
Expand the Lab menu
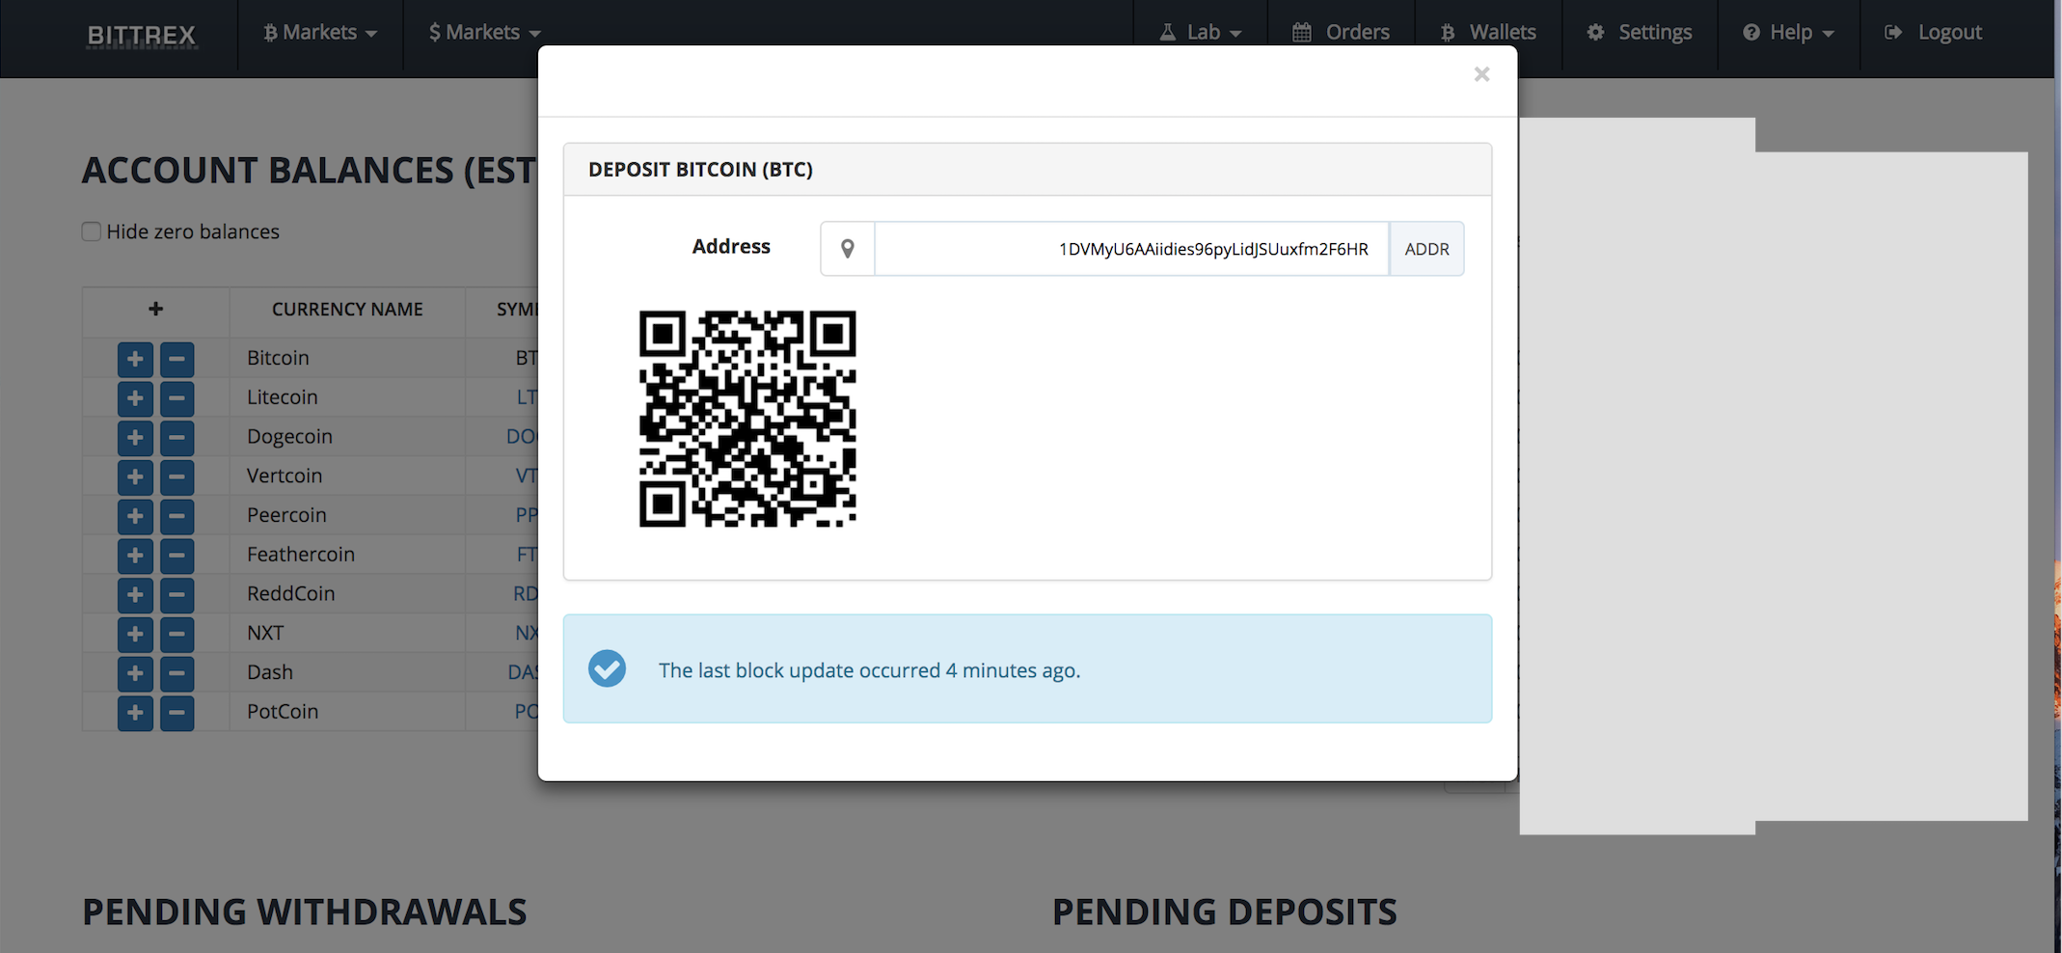click(x=1201, y=33)
